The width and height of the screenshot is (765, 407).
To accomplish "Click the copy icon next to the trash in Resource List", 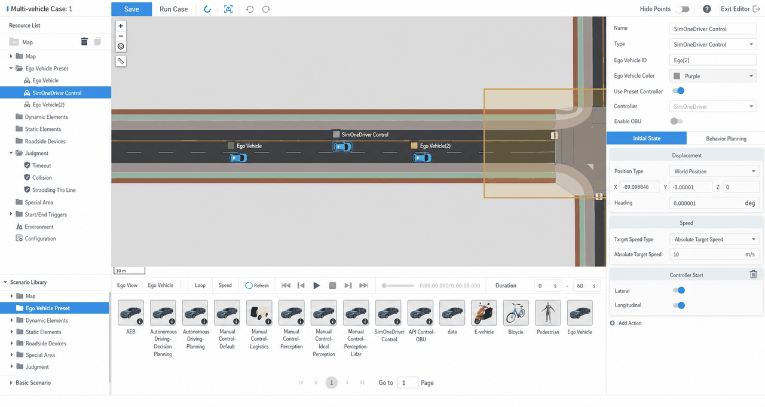I will (x=97, y=41).
